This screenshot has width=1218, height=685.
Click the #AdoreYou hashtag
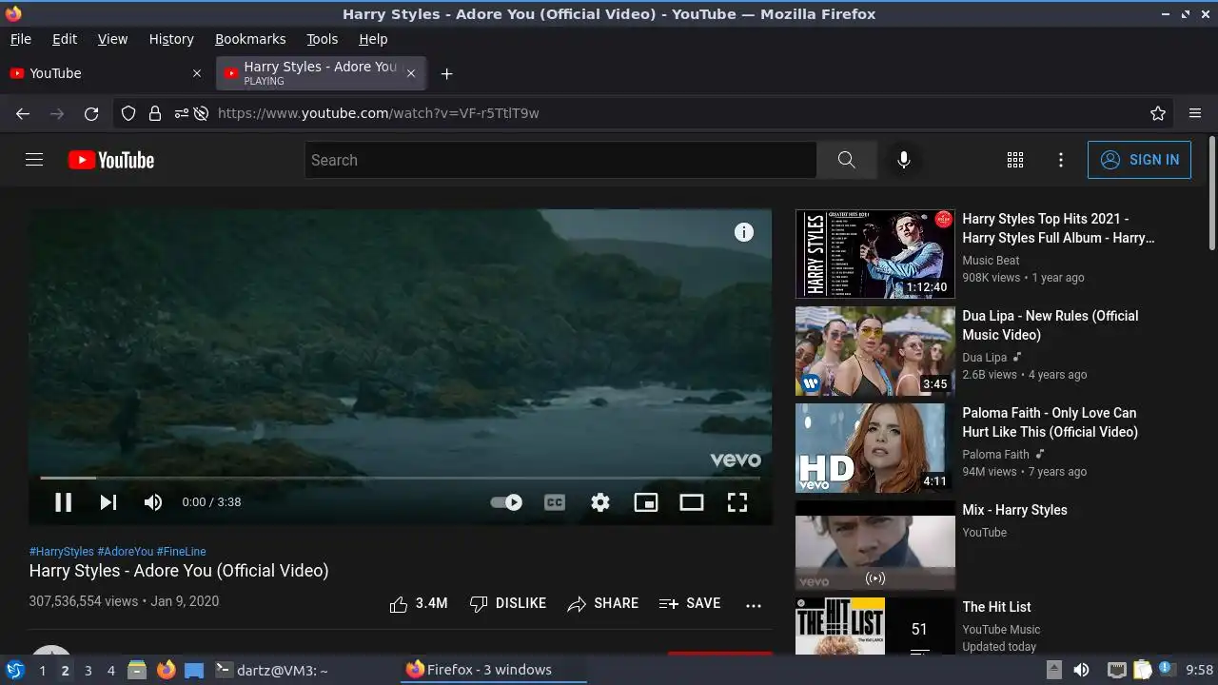click(x=125, y=552)
